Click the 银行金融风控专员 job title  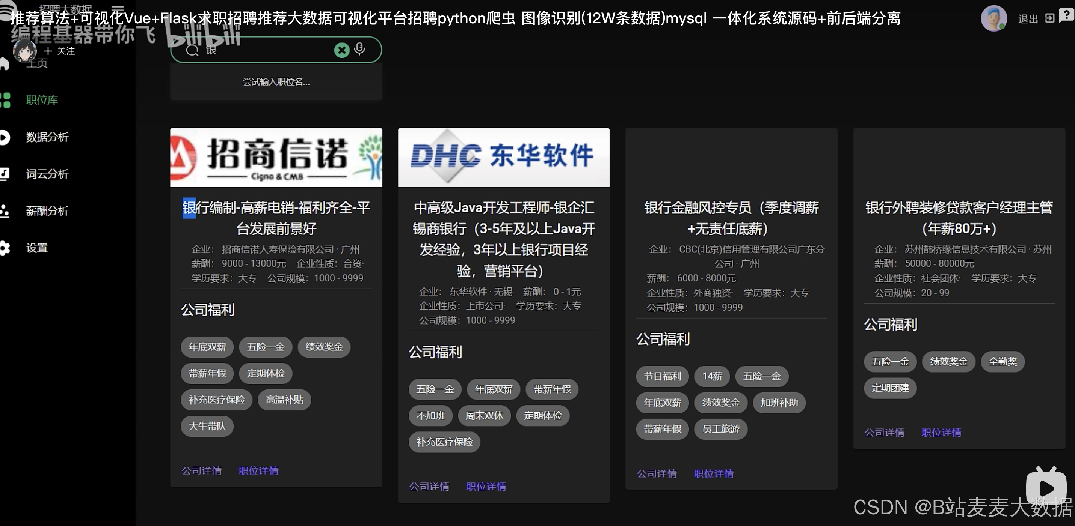[x=731, y=218]
